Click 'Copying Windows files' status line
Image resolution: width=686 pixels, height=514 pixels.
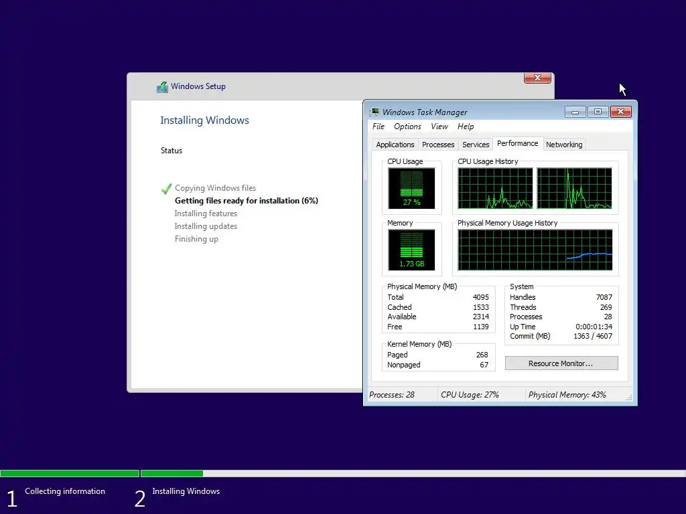point(215,188)
